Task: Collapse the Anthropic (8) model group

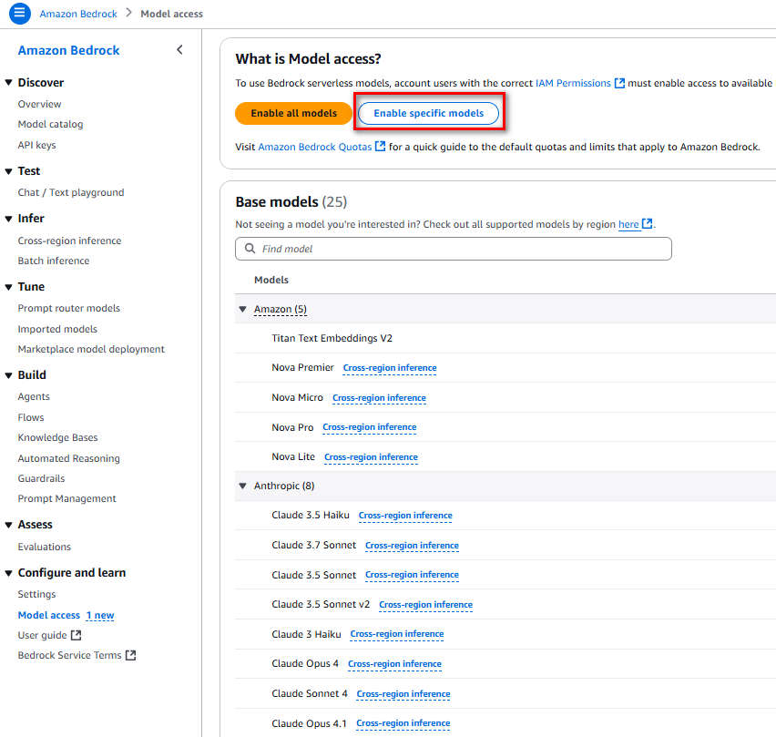Action: tap(242, 486)
